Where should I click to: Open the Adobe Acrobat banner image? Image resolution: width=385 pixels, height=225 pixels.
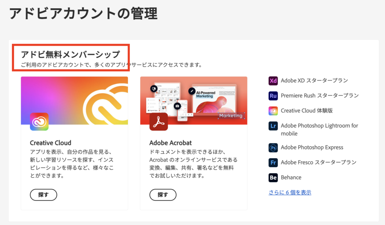pyautogui.click(x=194, y=100)
